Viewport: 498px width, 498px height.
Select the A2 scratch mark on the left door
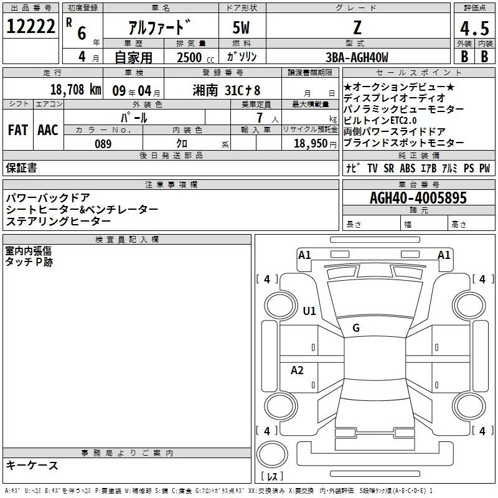(298, 370)
